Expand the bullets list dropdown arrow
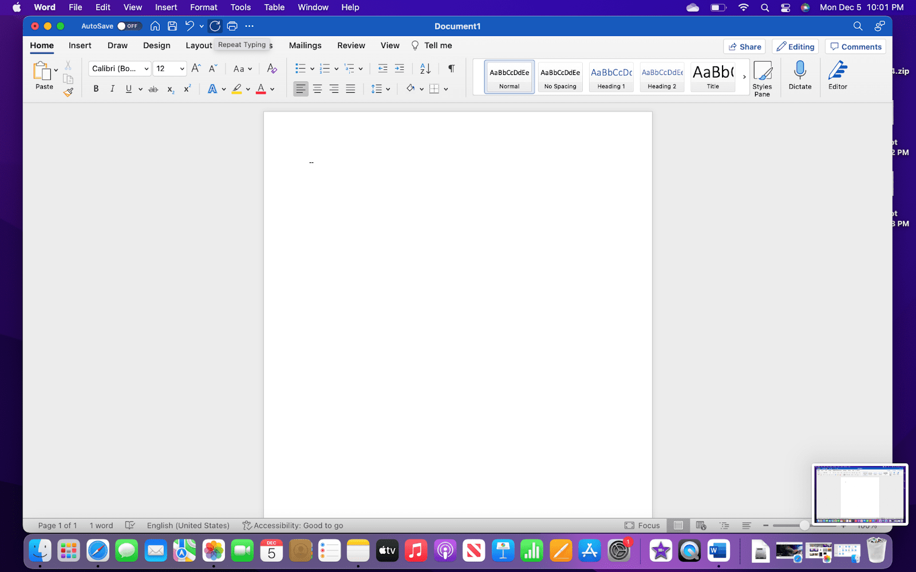Viewport: 916px width, 572px height. pos(312,69)
